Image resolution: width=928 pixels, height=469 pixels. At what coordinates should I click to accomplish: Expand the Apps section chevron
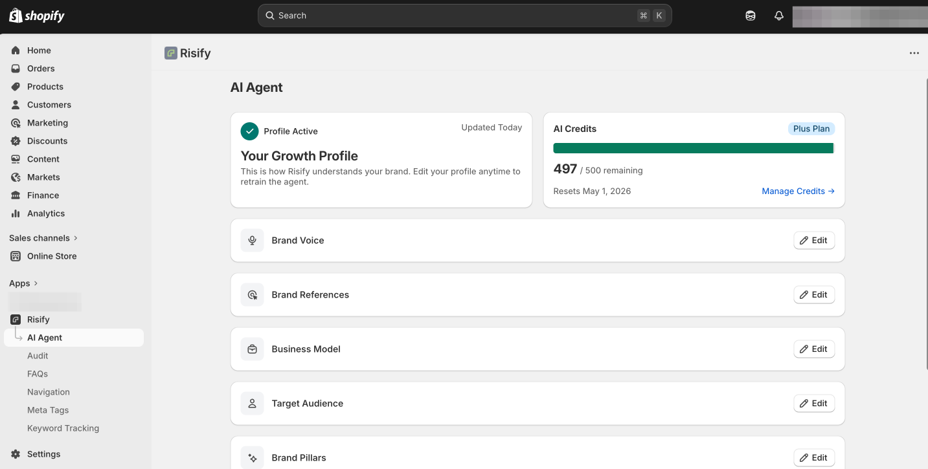click(36, 283)
